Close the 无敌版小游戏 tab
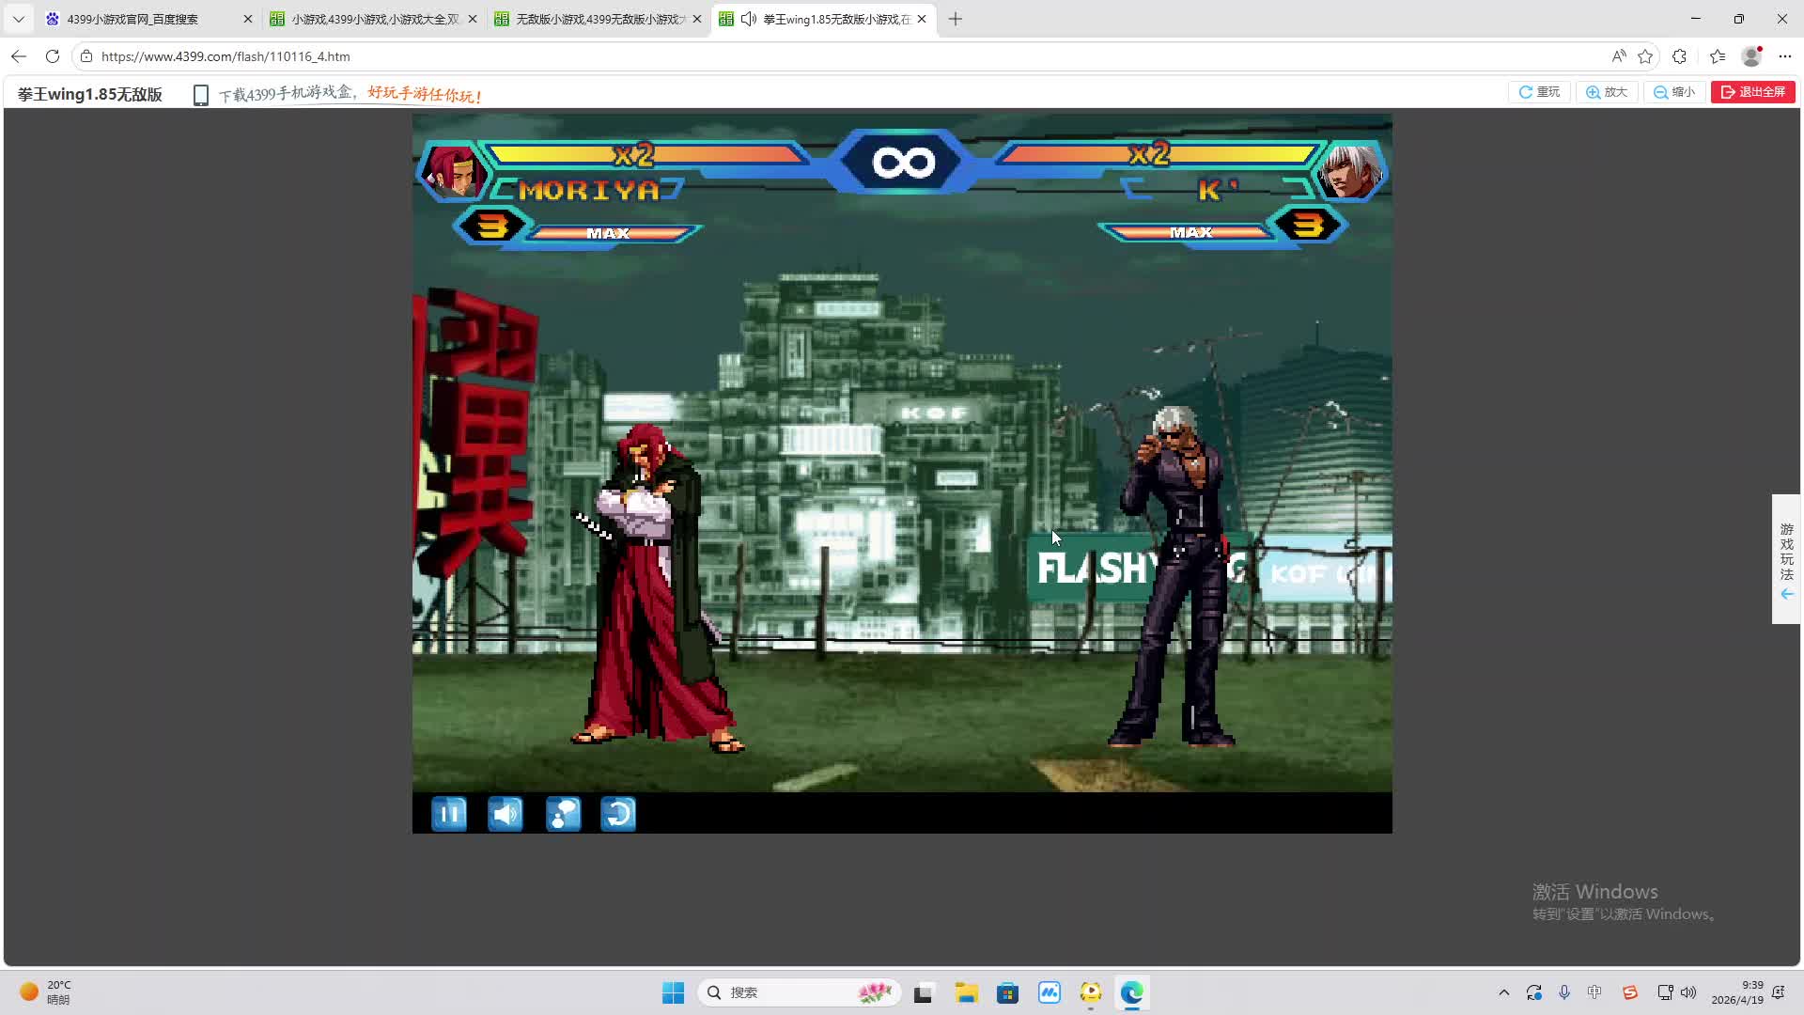The height and width of the screenshot is (1015, 1804). pyautogui.click(x=697, y=19)
